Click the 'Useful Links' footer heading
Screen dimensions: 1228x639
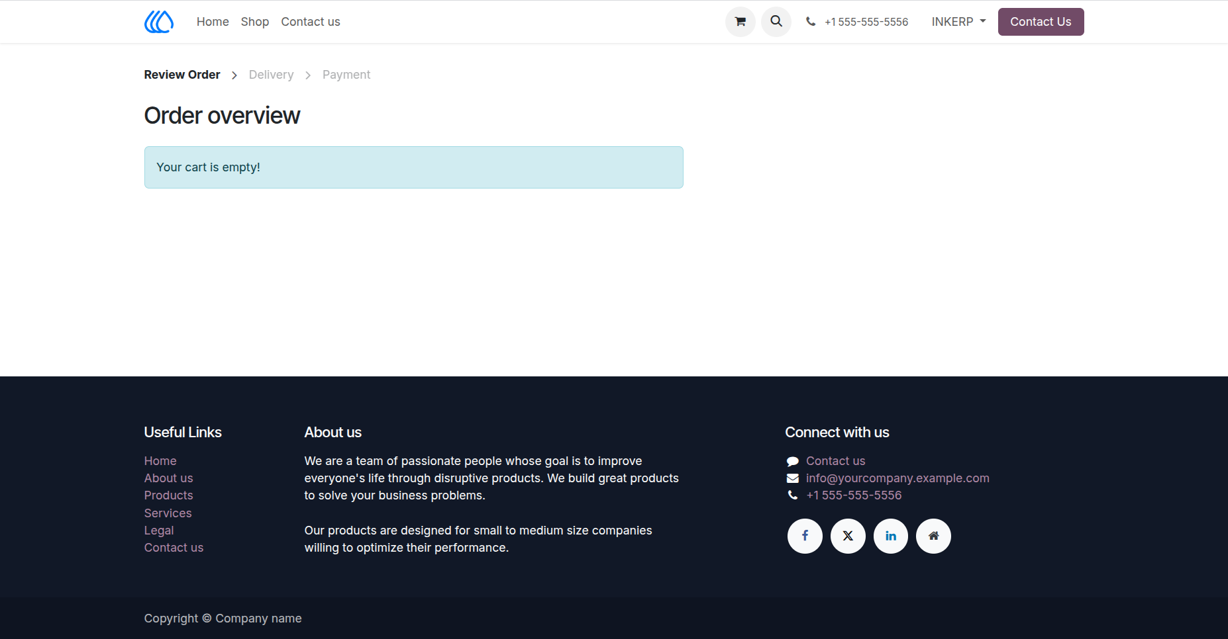[183, 433]
